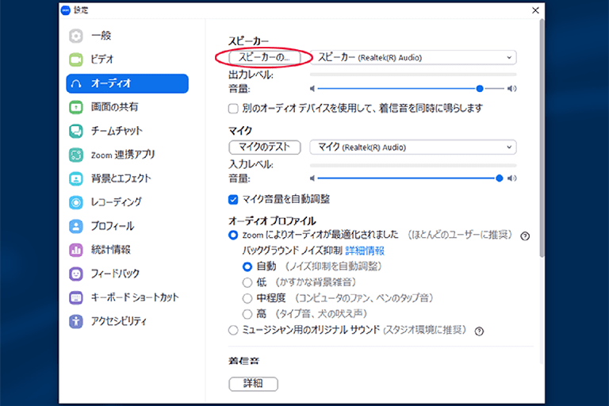Click help icon beside Zoom optimized audio

[x=525, y=236]
